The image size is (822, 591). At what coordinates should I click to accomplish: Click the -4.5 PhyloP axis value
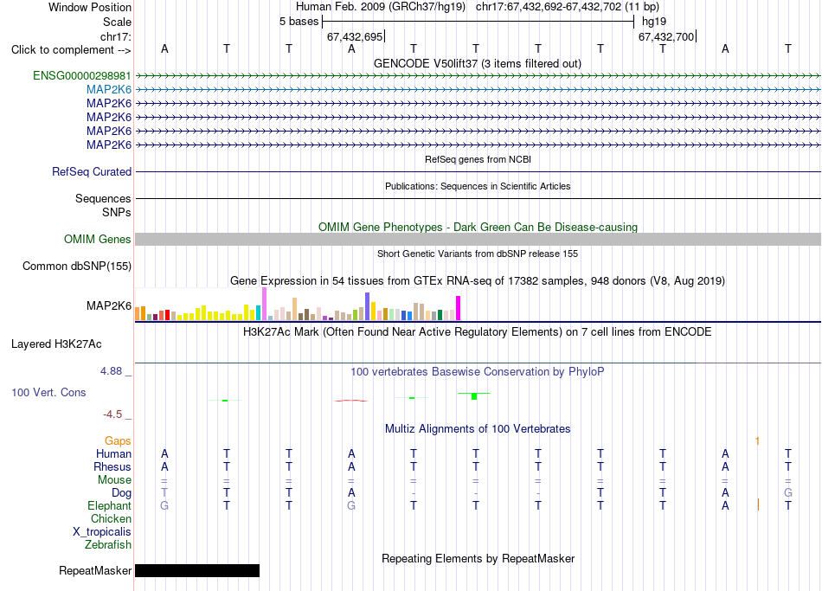[x=112, y=414]
